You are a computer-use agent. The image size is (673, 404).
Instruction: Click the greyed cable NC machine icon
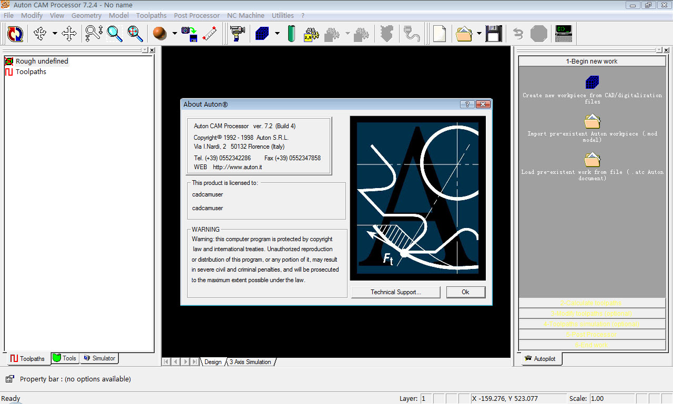click(411, 34)
